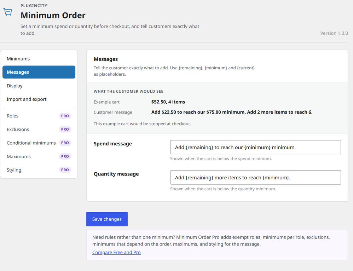Click the PLUGINCITY brand label
This screenshot has height=271, width=353.
pos(34,6)
